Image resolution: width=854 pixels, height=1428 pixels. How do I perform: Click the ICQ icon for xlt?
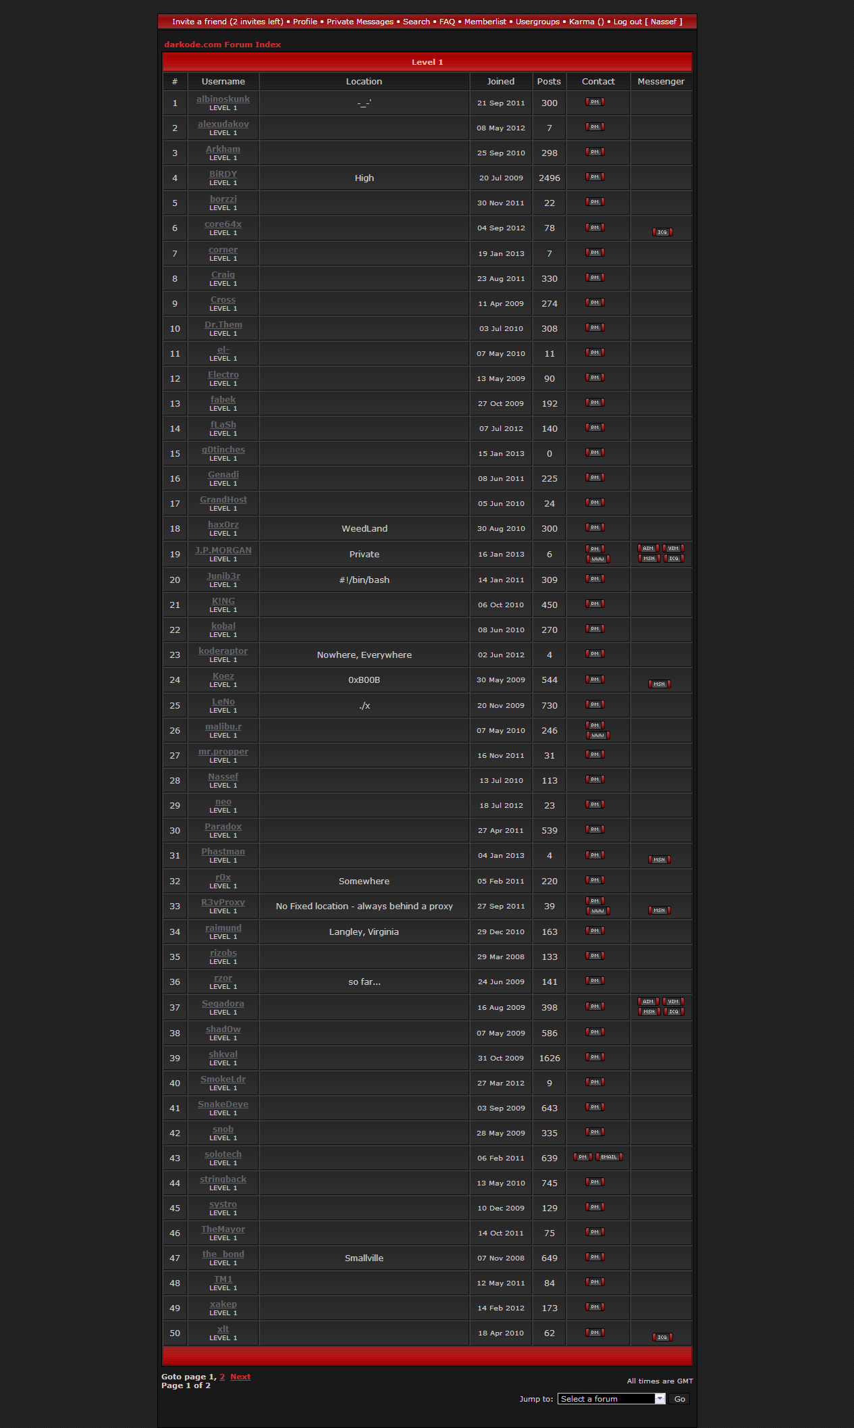tap(662, 1337)
